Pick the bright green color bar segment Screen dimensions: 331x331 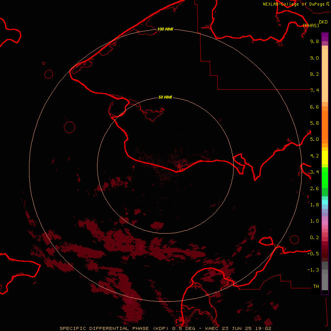point(325,177)
